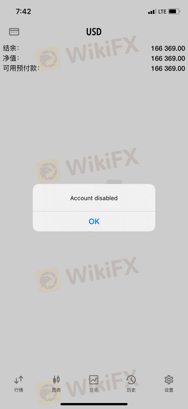This screenshot has height=409, width=188.
Task: Go to the 历史 tab label
Action: point(131,390)
